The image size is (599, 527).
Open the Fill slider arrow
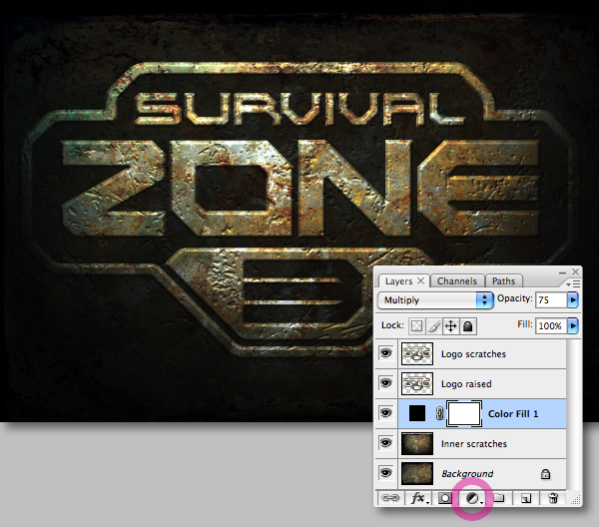573,325
